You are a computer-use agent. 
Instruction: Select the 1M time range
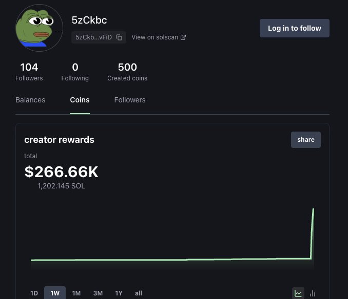pyautogui.click(x=76, y=293)
